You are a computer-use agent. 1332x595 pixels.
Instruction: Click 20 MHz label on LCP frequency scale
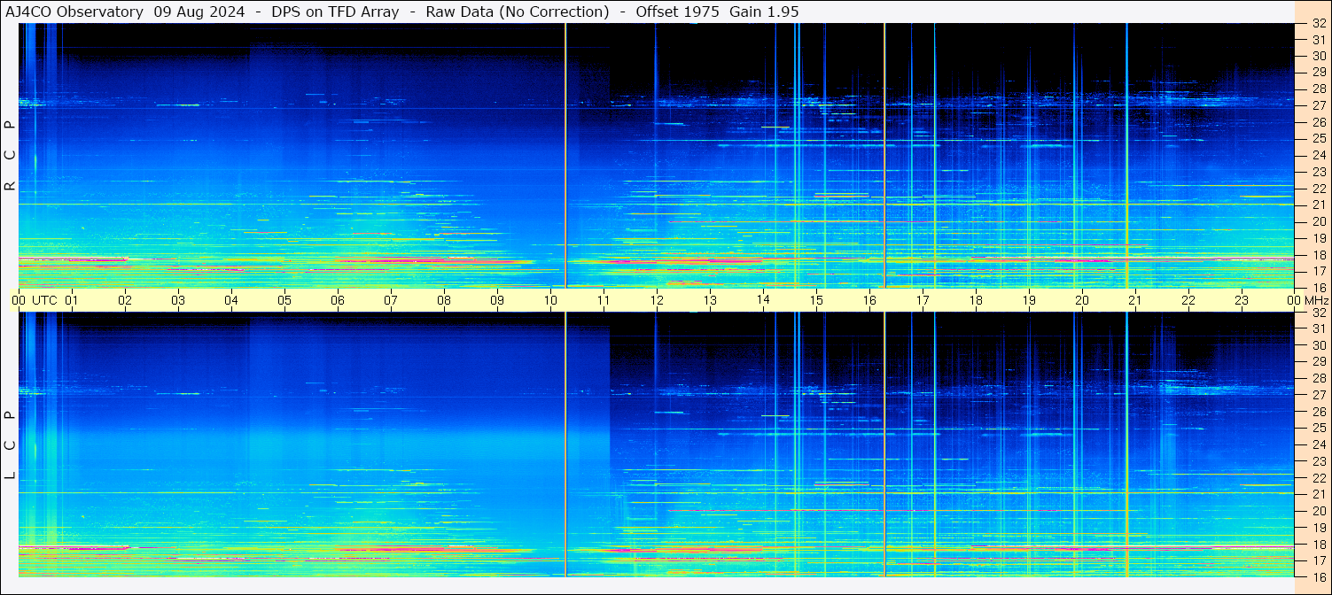click(1318, 511)
